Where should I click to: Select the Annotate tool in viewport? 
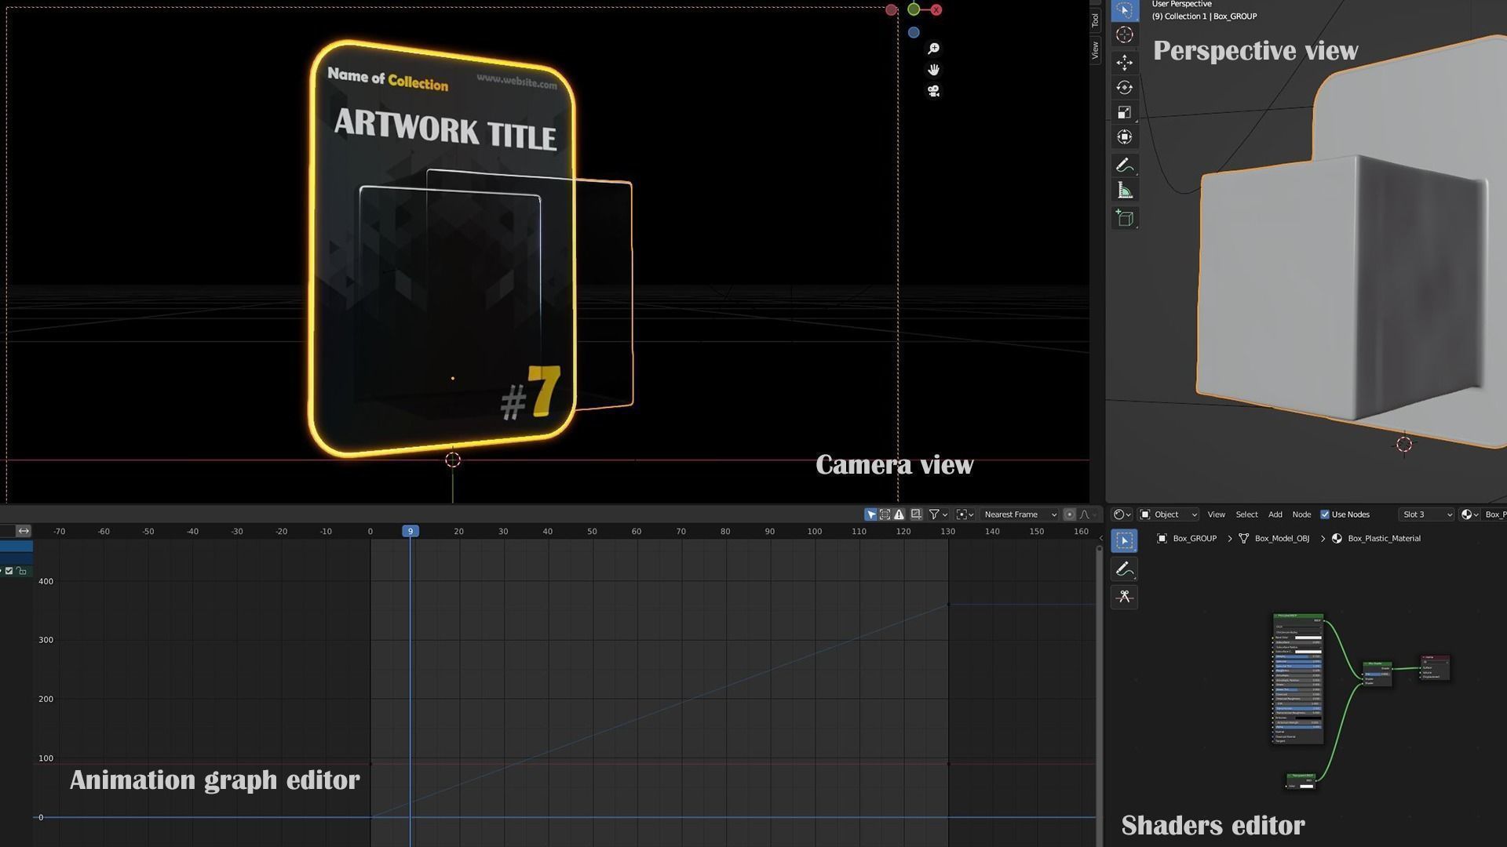1124,165
